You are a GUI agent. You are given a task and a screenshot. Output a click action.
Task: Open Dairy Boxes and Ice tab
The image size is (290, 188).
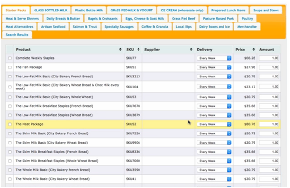pyautogui.click(x=214, y=27)
